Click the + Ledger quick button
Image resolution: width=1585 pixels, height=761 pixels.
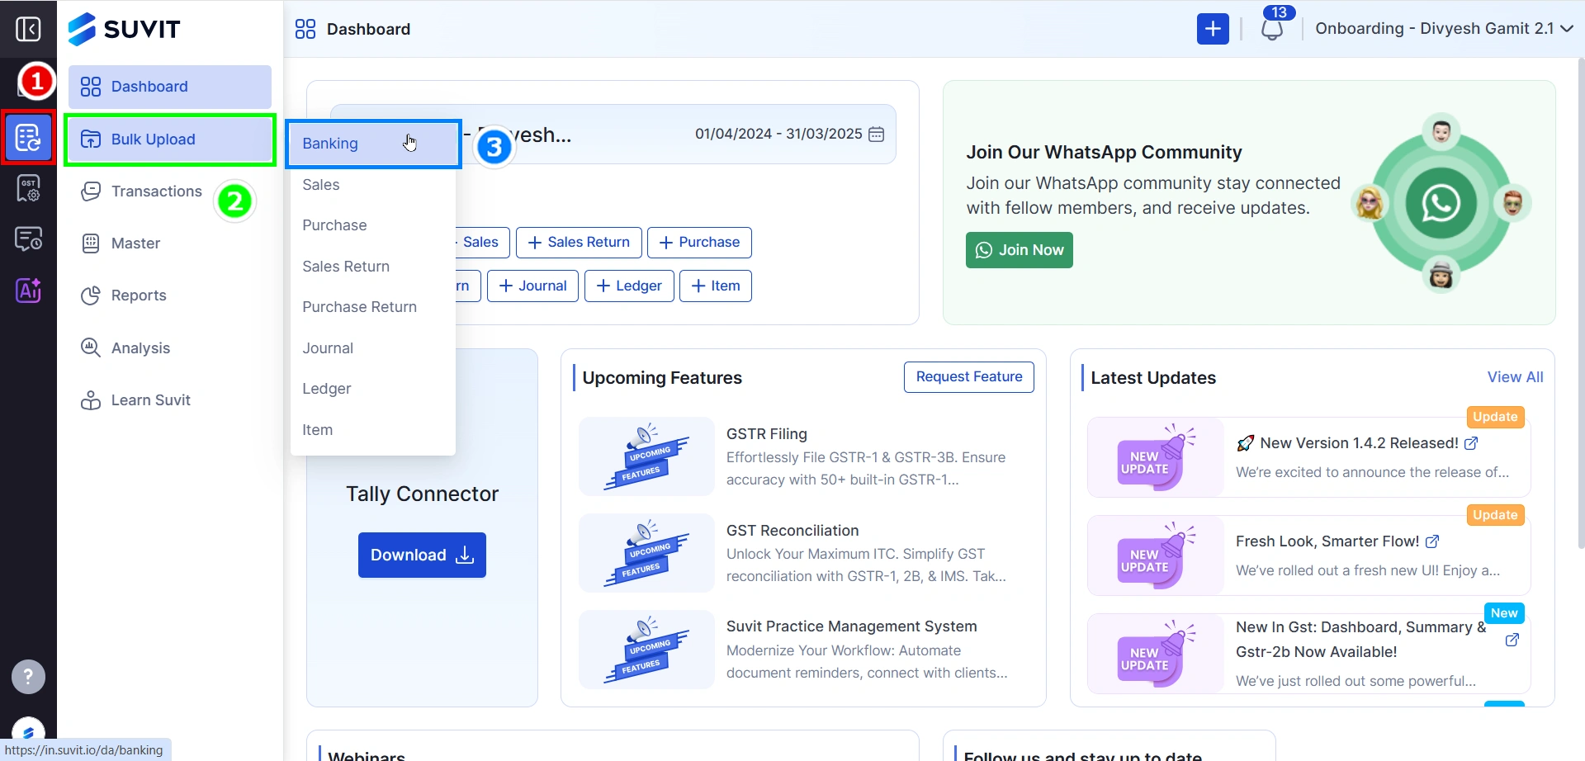pos(629,286)
